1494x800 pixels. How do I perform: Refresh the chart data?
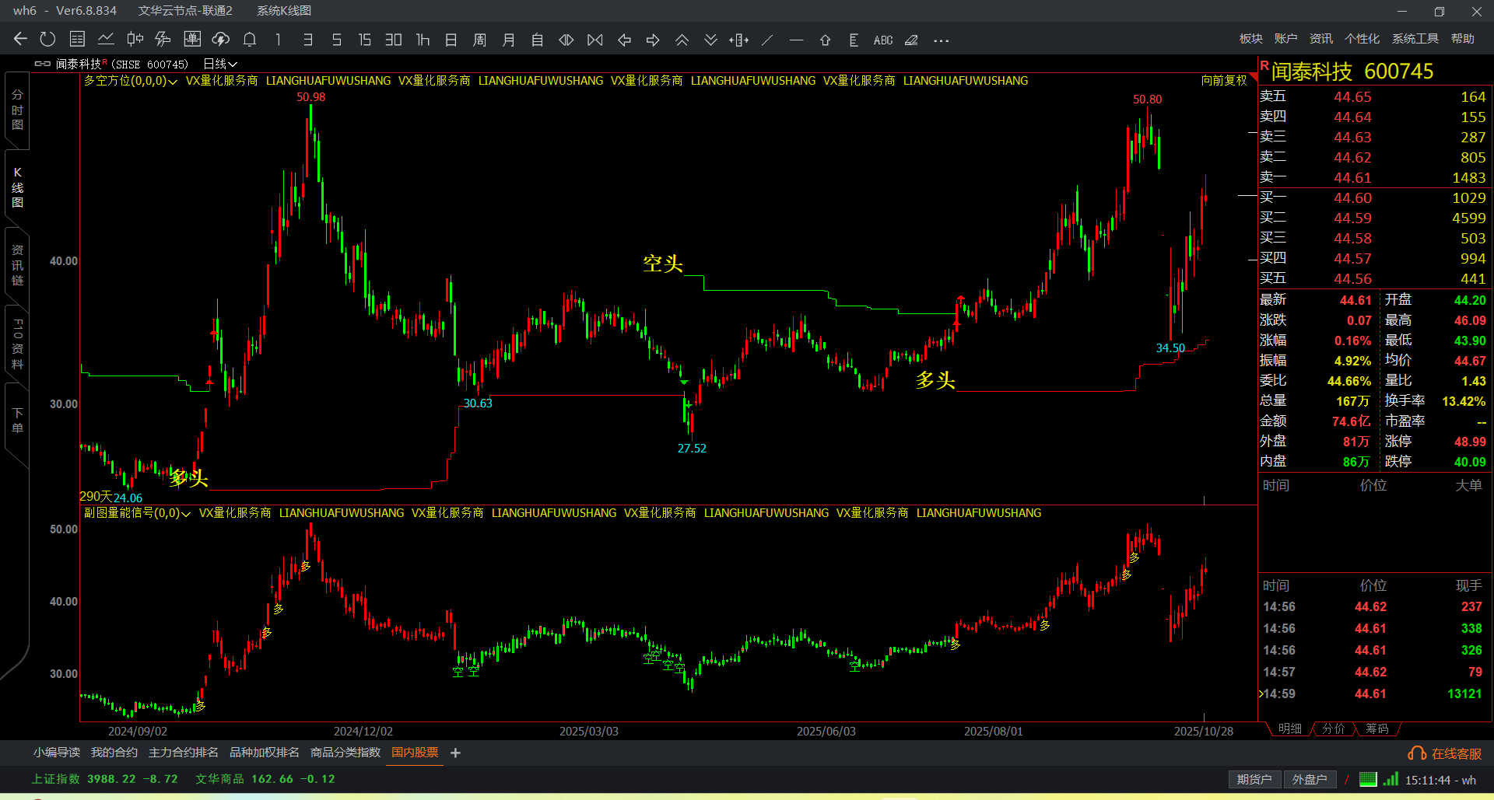47,40
